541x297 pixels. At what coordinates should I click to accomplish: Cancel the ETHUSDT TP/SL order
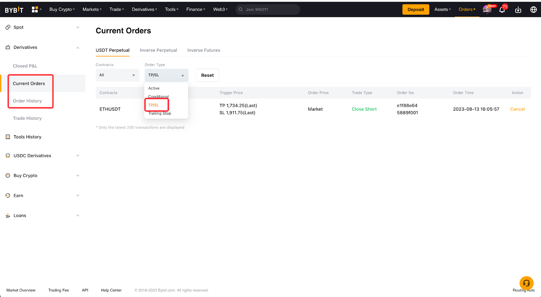tap(517, 109)
